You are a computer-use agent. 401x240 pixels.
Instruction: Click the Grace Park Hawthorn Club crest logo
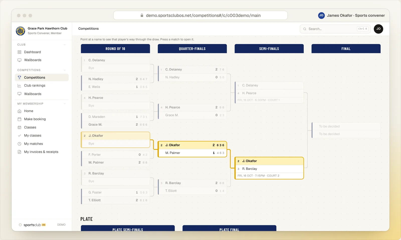click(20, 31)
